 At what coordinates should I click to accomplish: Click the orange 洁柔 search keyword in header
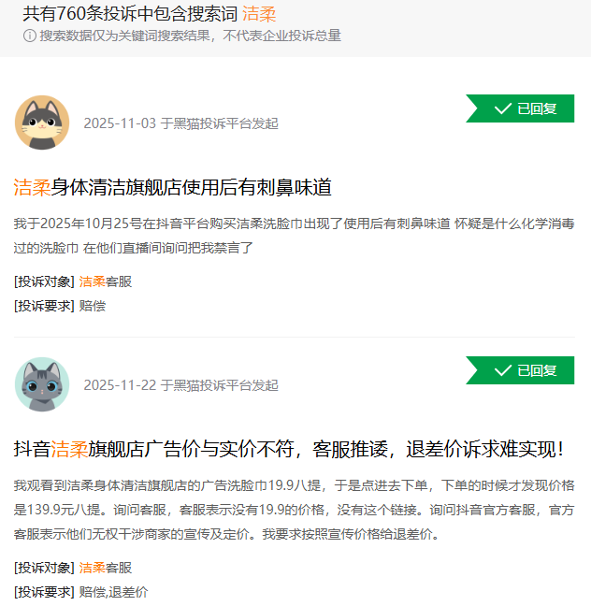click(x=259, y=14)
